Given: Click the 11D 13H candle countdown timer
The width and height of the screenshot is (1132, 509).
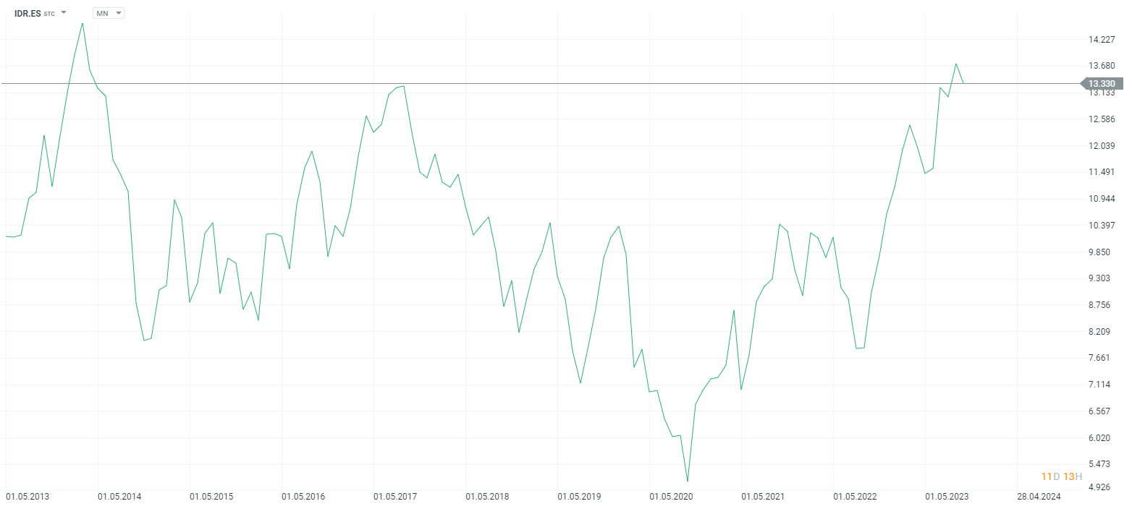Looking at the screenshot, I should 1062,476.
